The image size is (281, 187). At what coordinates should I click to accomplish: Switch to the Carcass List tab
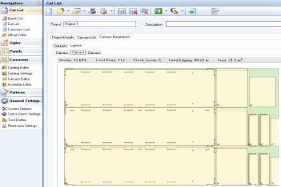point(87,37)
